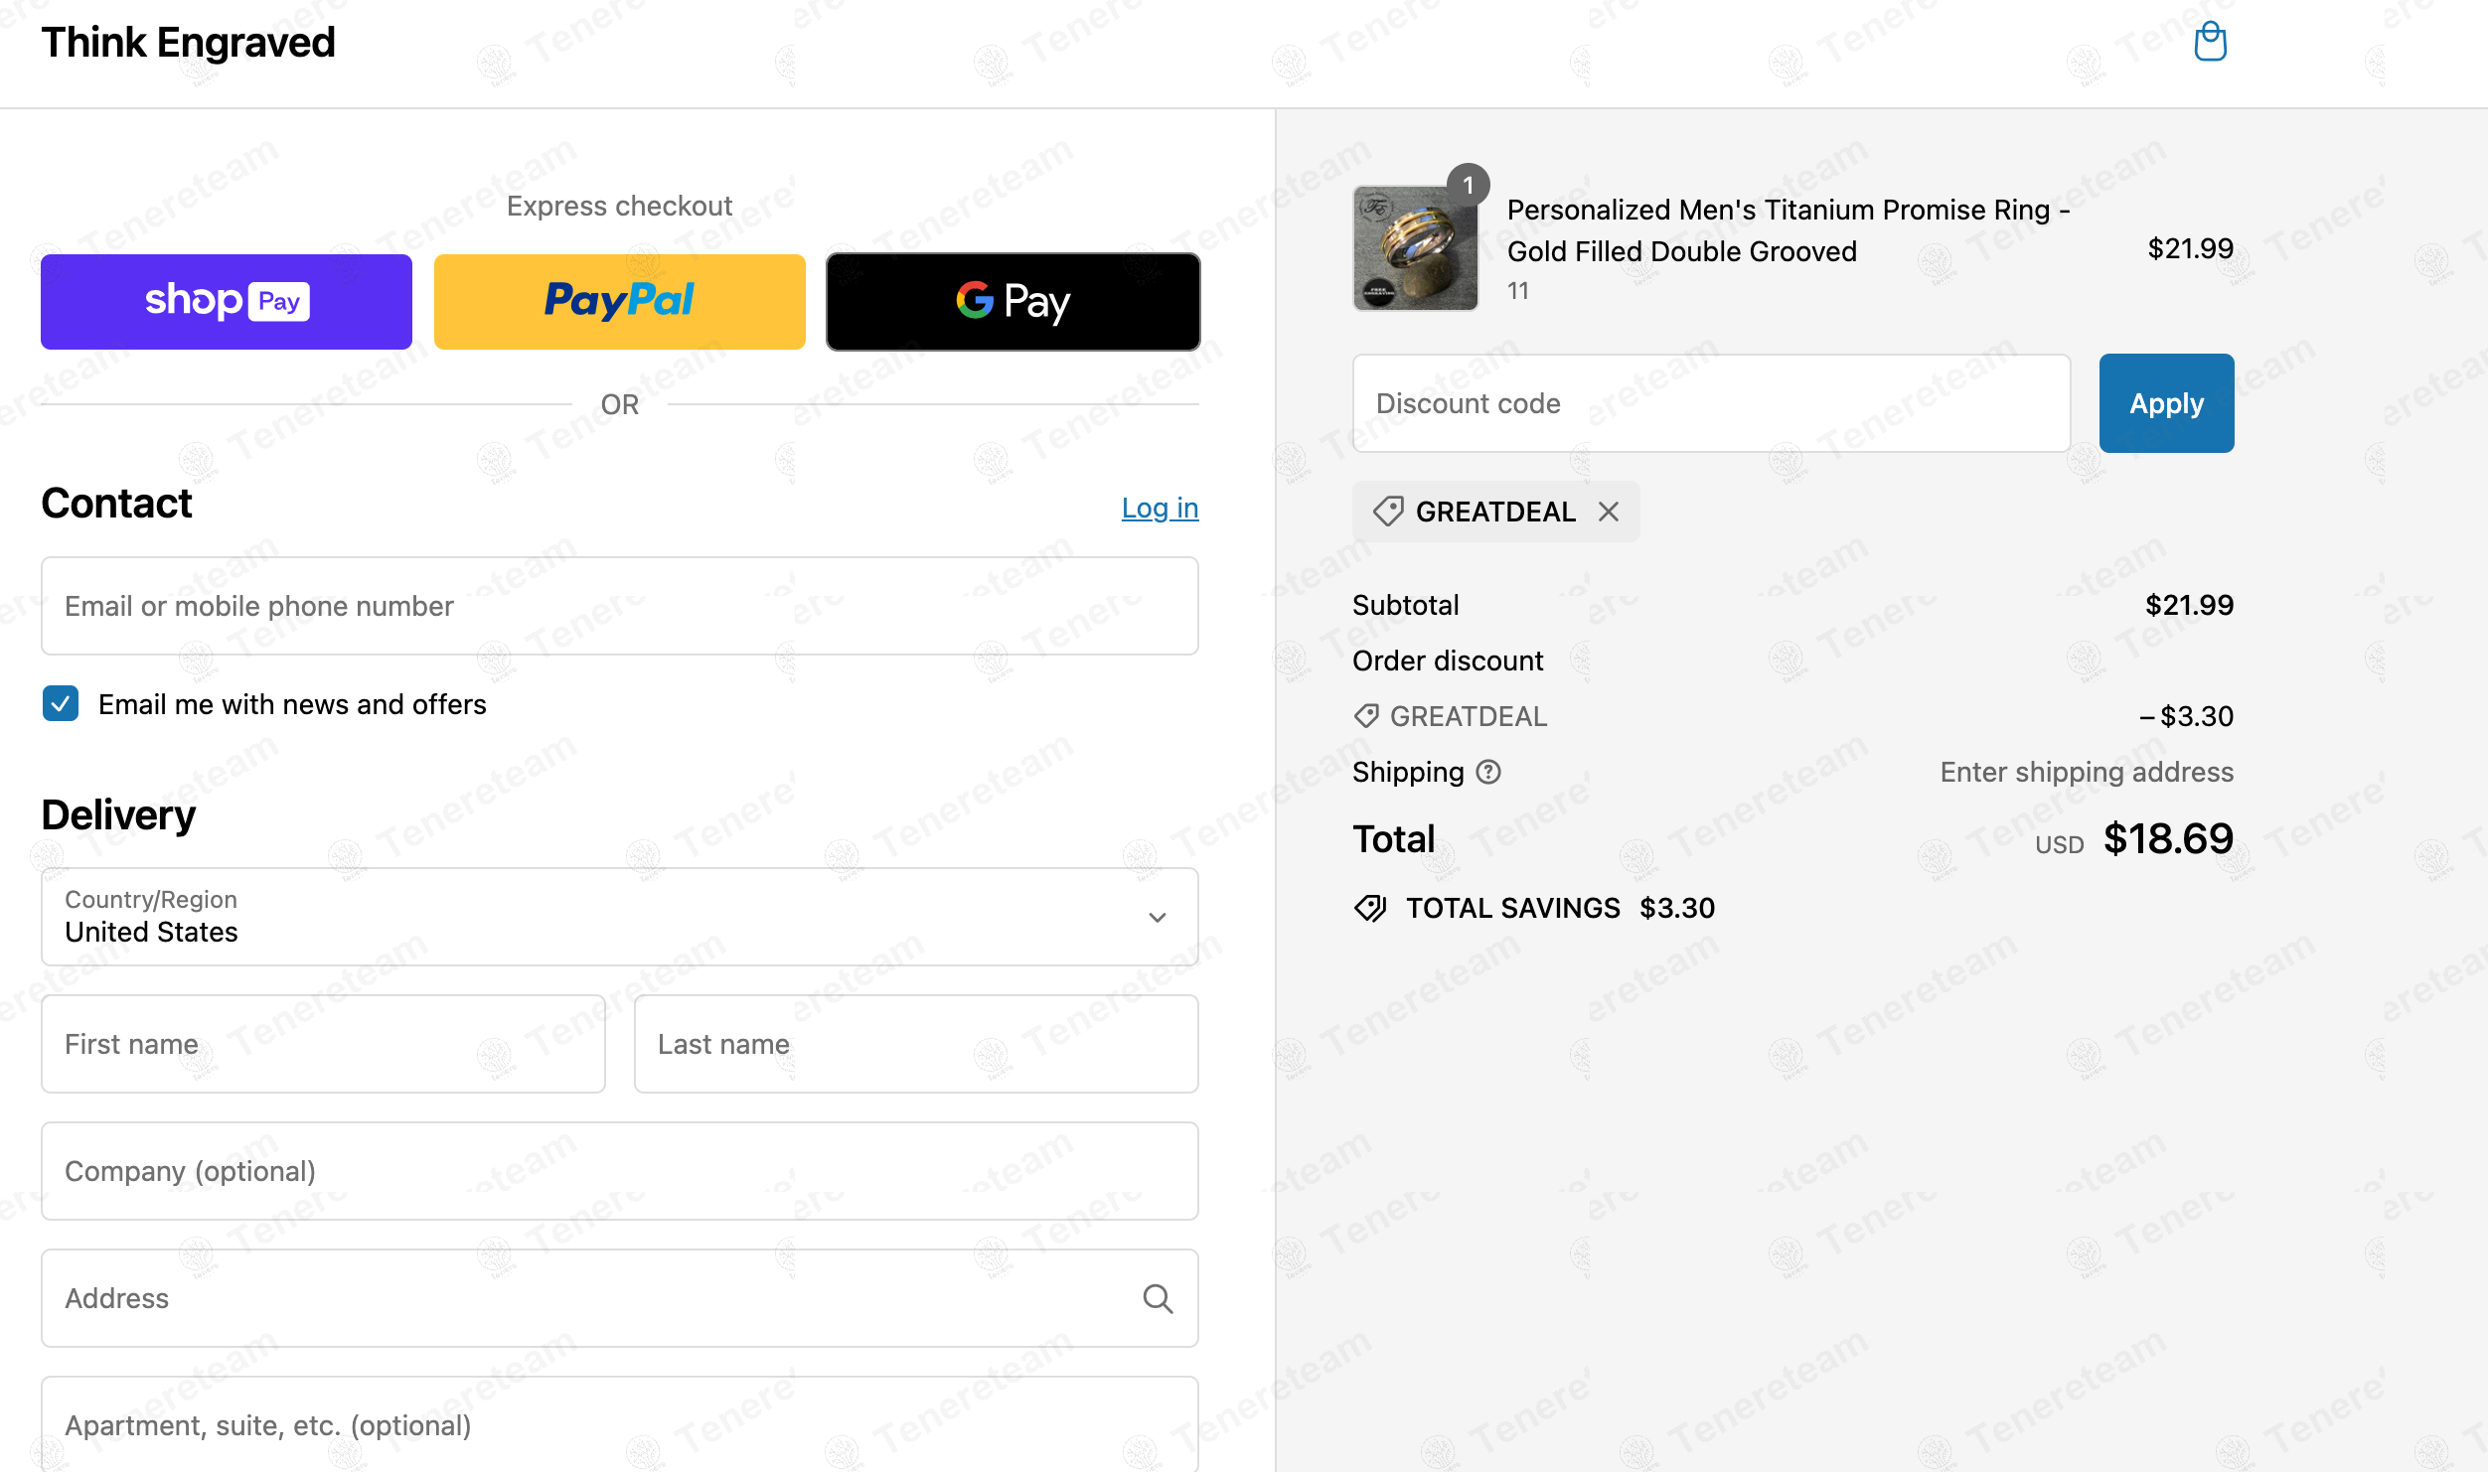Image resolution: width=2488 pixels, height=1472 pixels.
Task: Click the address search magnifier icon
Action: [1158, 1298]
